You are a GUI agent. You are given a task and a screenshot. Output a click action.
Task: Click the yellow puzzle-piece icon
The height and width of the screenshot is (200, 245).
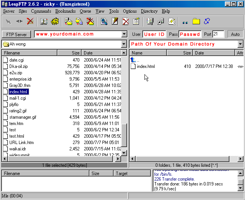(x=55, y=22)
